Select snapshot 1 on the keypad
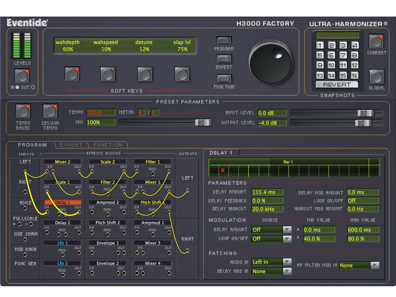This screenshot has width=396, height=297. [320, 45]
